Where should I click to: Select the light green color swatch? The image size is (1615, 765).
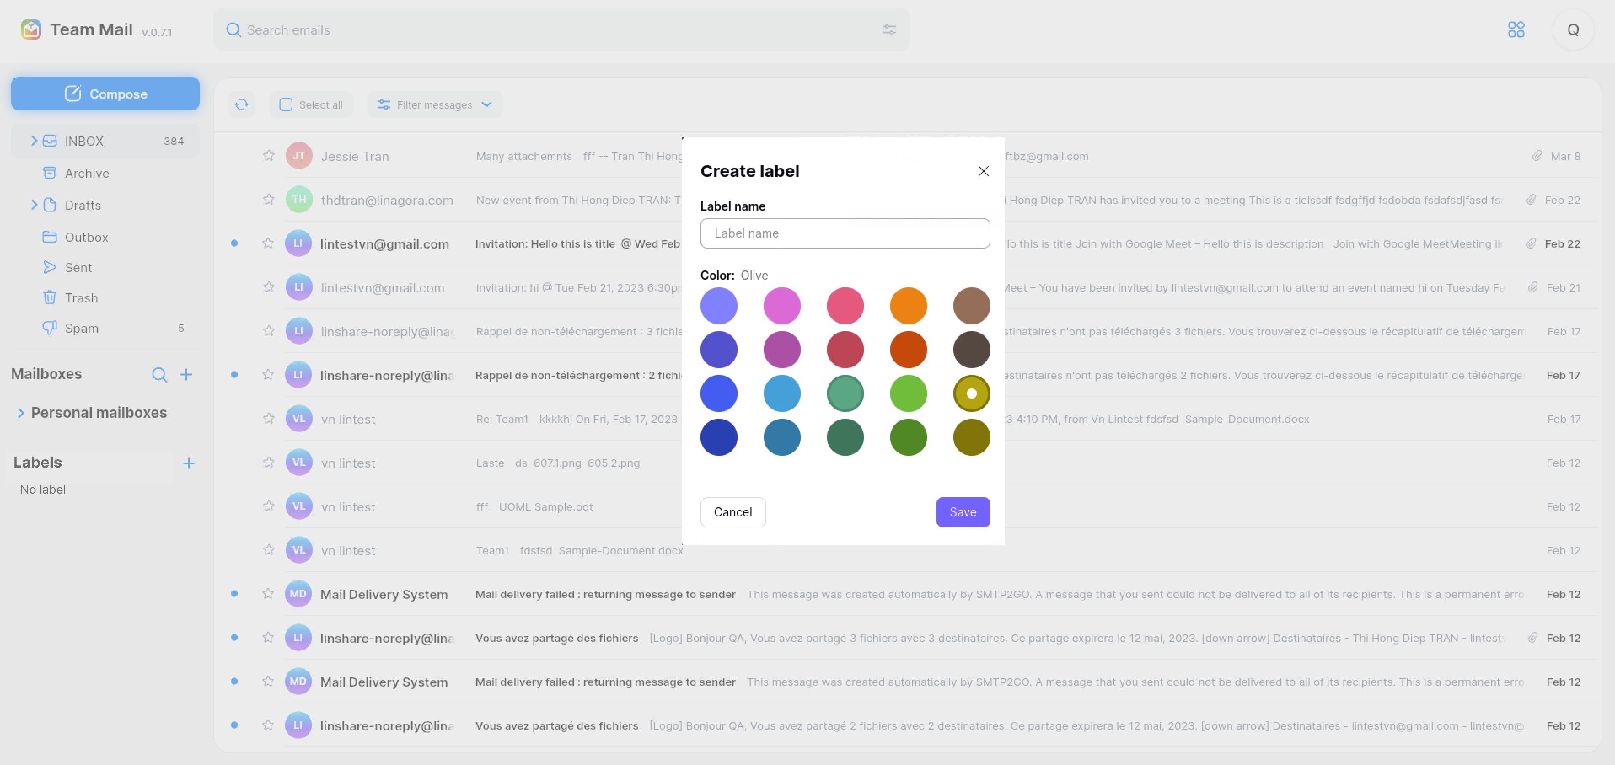tap(909, 393)
